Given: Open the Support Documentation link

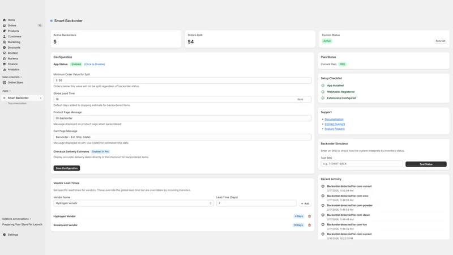Looking at the screenshot, I should tap(334, 120).
